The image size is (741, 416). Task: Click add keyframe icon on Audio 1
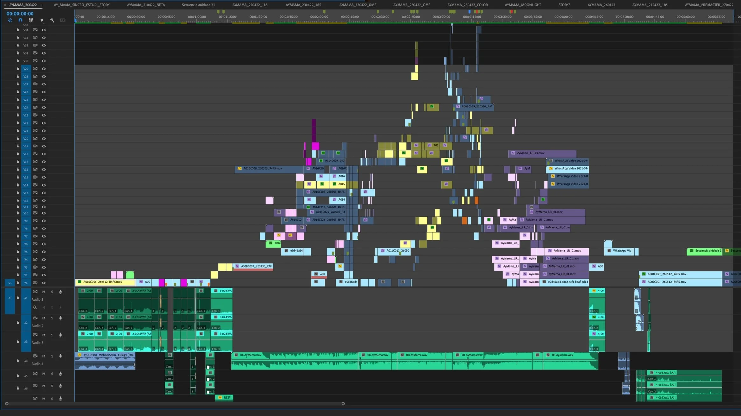tap(52, 307)
